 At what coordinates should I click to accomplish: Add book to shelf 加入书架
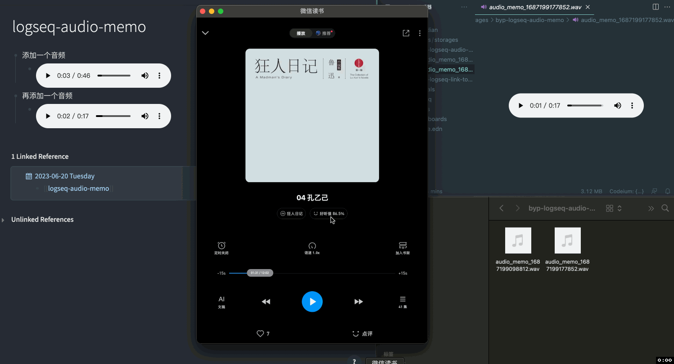[403, 248]
